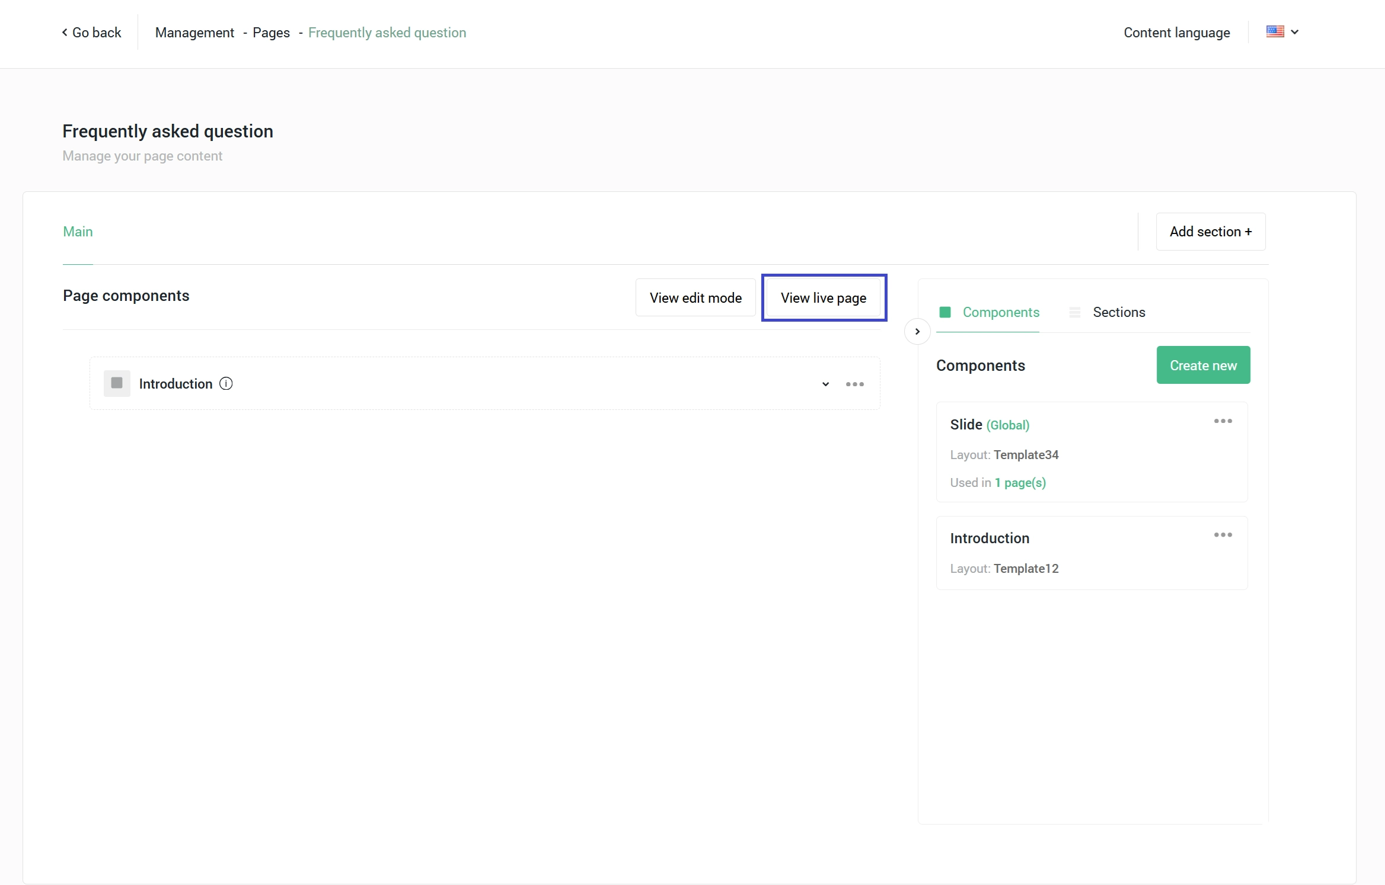
Task: Open View live page
Action: click(x=823, y=298)
